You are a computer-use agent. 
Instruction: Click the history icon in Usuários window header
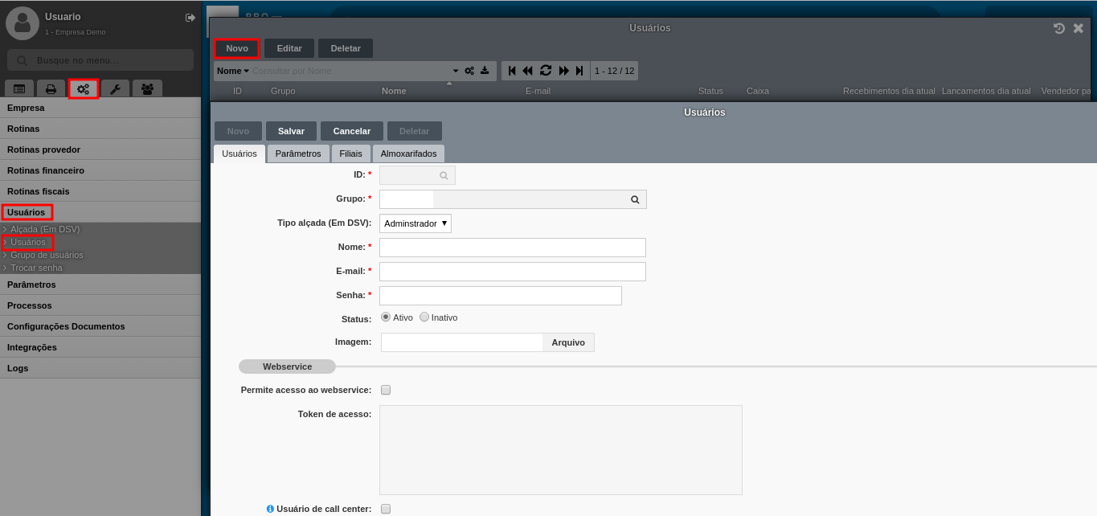point(1059,28)
